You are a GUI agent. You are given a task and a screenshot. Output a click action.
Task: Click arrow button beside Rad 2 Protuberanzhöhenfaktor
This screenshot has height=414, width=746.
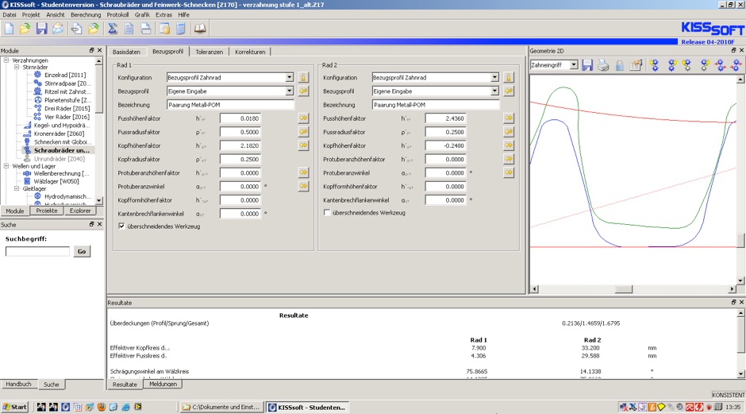509,159
